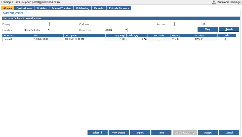Go to the Internal Transfers tab
The height and width of the screenshot is (137, 242).
click(x=62, y=8)
